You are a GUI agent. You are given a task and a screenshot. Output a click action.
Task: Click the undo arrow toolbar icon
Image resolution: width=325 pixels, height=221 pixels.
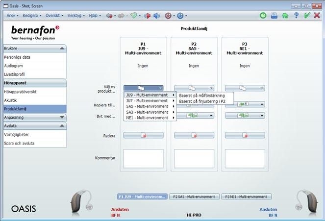[x=109, y=16]
